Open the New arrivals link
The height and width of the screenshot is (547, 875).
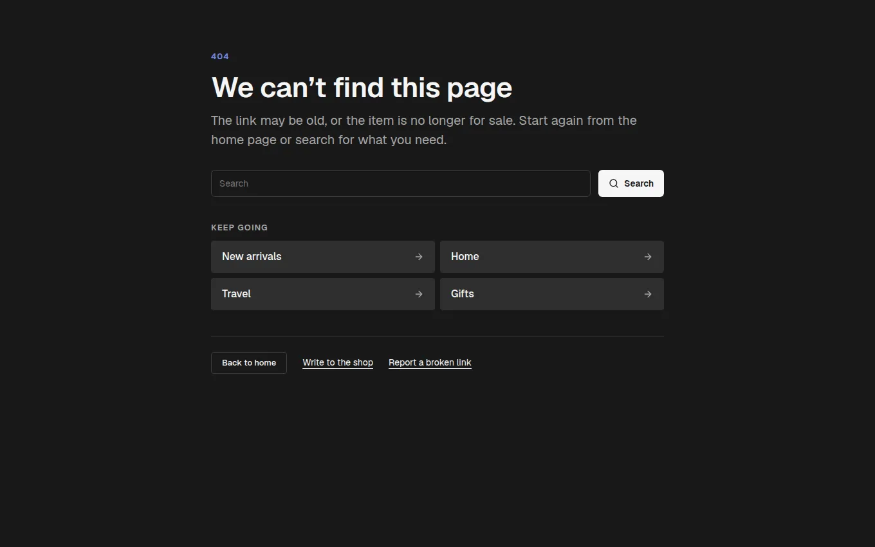pos(323,257)
